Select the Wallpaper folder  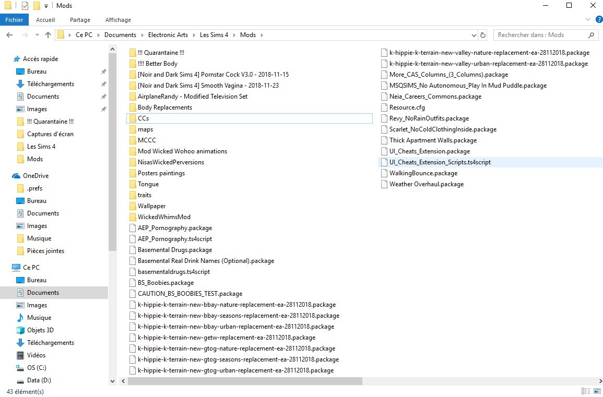[x=151, y=206]
